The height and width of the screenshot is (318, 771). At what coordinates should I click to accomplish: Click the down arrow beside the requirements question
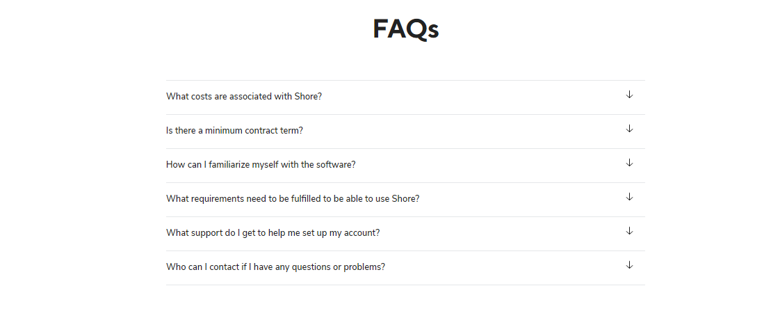tap(629, 197)
